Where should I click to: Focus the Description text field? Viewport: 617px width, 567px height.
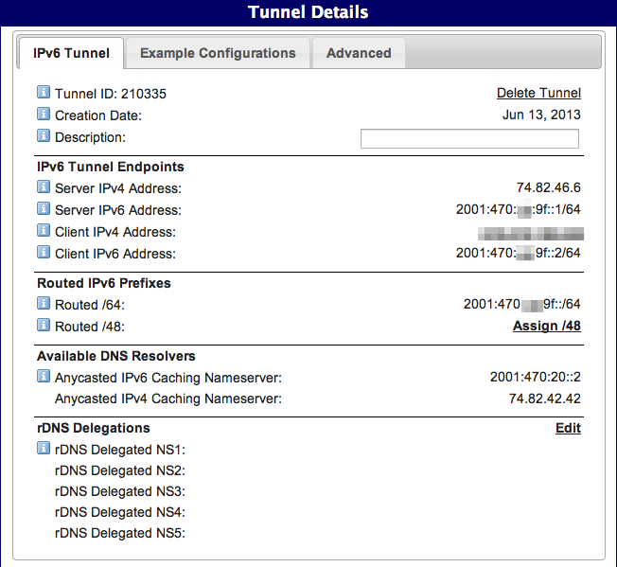(469, 138)
